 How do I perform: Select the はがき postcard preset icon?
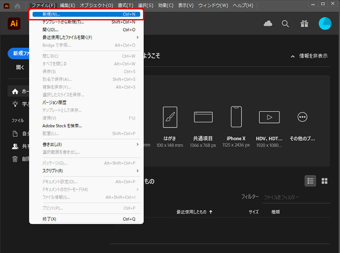[170, 117]
